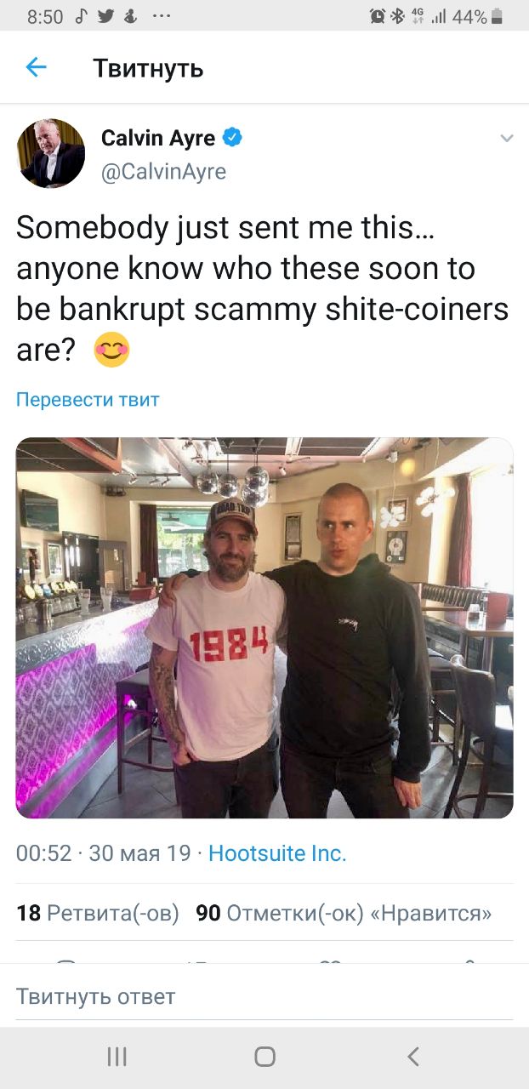Open the Calvin Ayre display name
This screenshot has width=529, height=1089.
[x=158, y=137]
